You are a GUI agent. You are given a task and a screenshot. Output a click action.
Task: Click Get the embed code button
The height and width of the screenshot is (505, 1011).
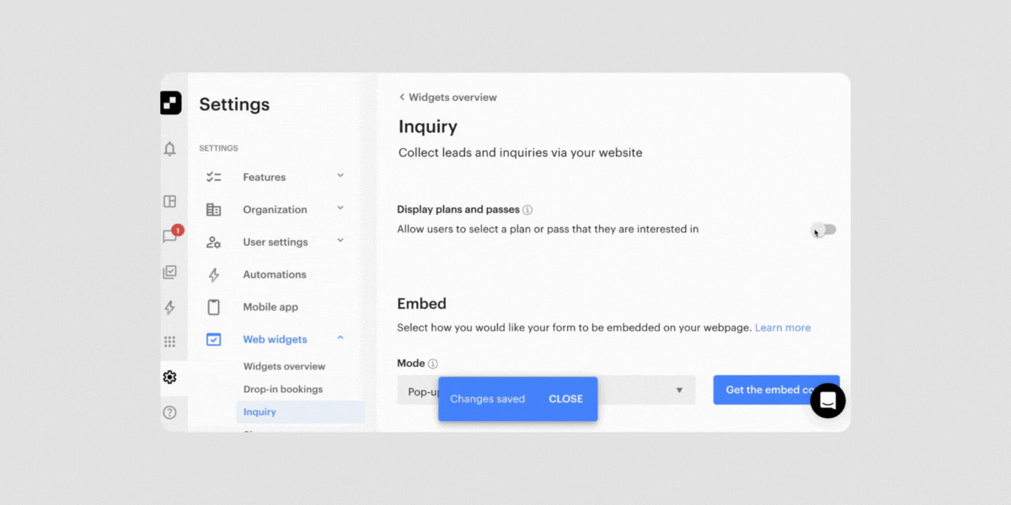[777, 390]
